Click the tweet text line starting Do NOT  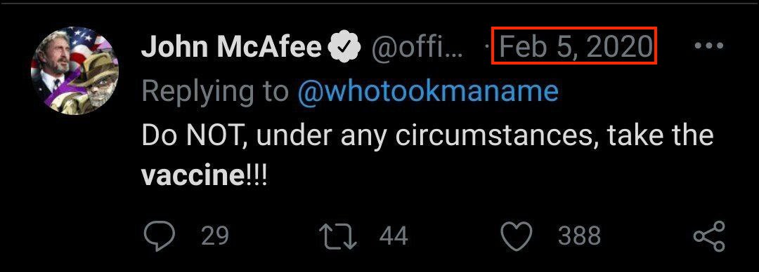pos(428,136)
